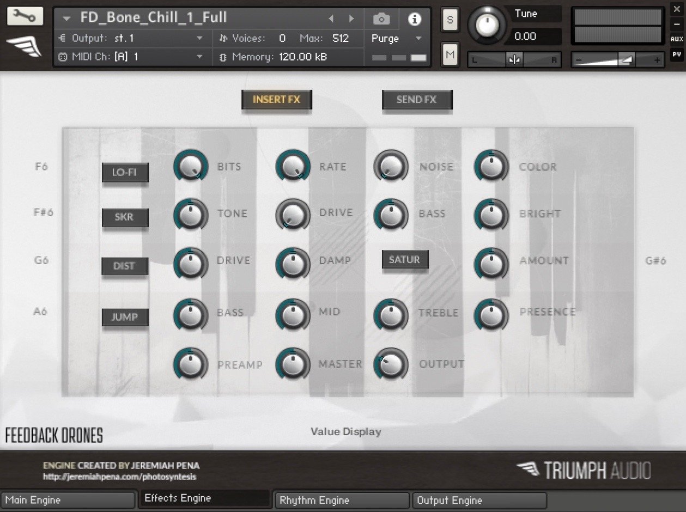This screenshot has height=512, width=686.
Task: Toggle the SATUR effect
Action: 404,260
